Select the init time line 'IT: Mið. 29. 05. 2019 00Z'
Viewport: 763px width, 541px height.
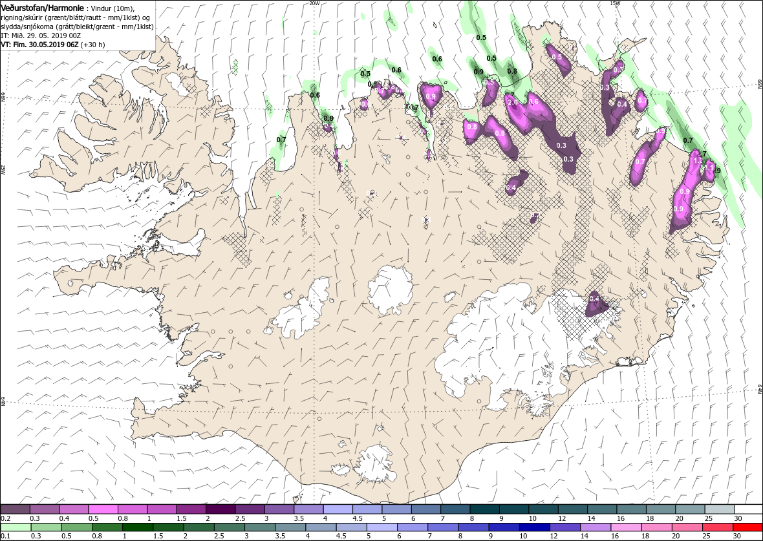click(x=40, y=36)
